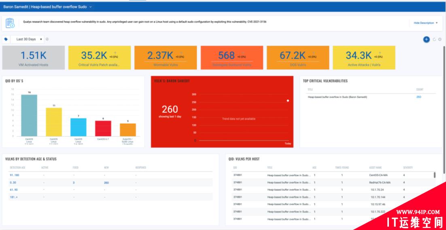Open the 0..30 detection age link
Viewport: 446px width, 230px height.
point(13,183)
